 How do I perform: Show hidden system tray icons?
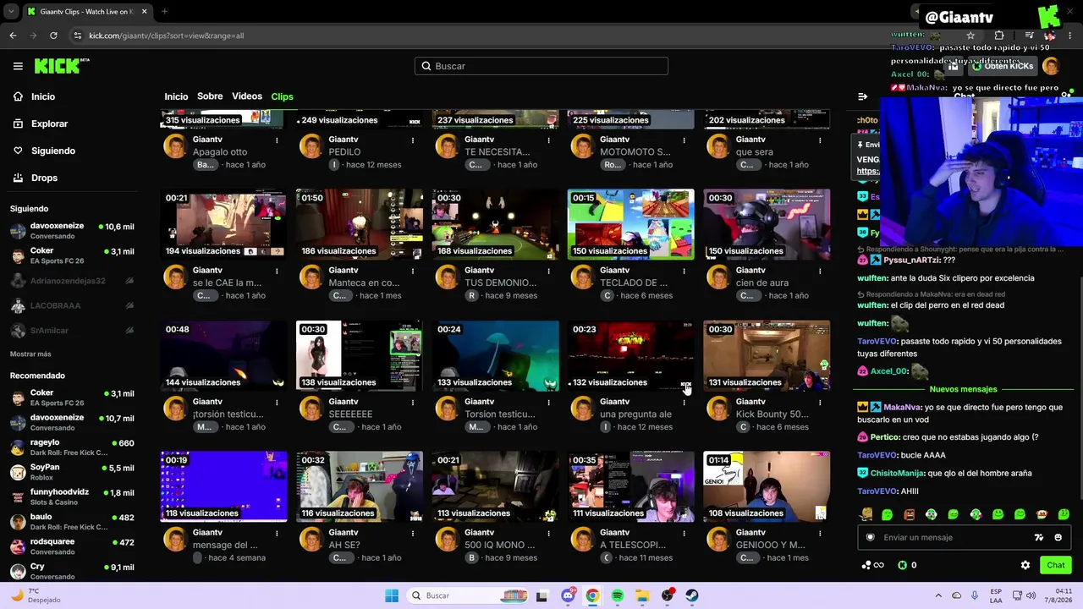tap(937, 595)
